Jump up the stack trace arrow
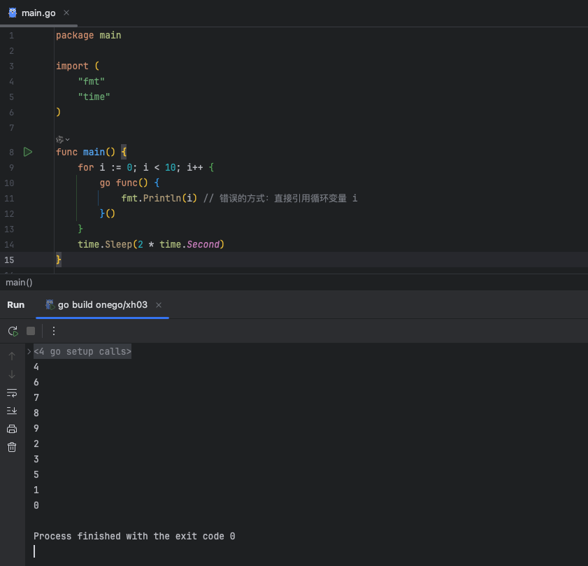 pyautogui.click(x=12, y=356)
